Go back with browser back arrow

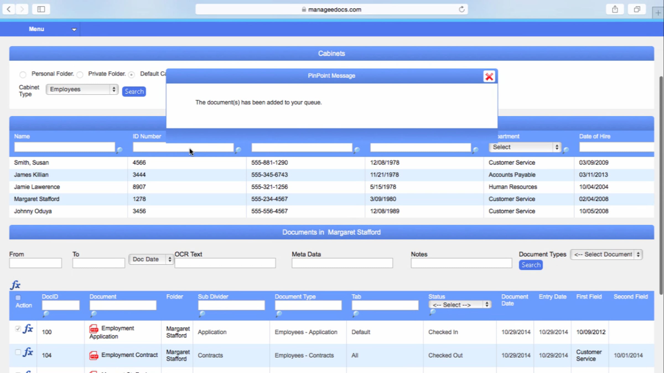(9, 9)
